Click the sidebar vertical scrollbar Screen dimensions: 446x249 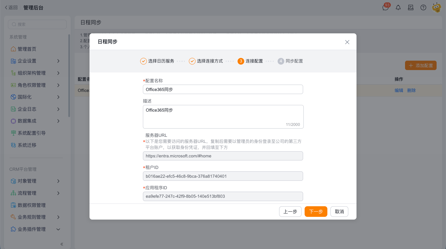pyautogui.click(x=69, y=76)
